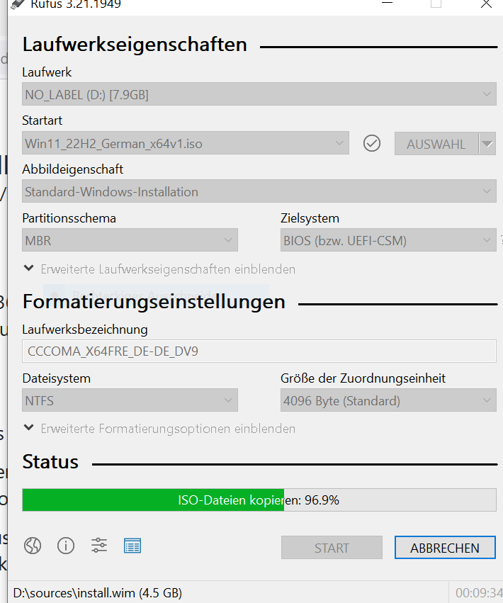Open the About info icon
Screen dimensions: 503x603
66,546
